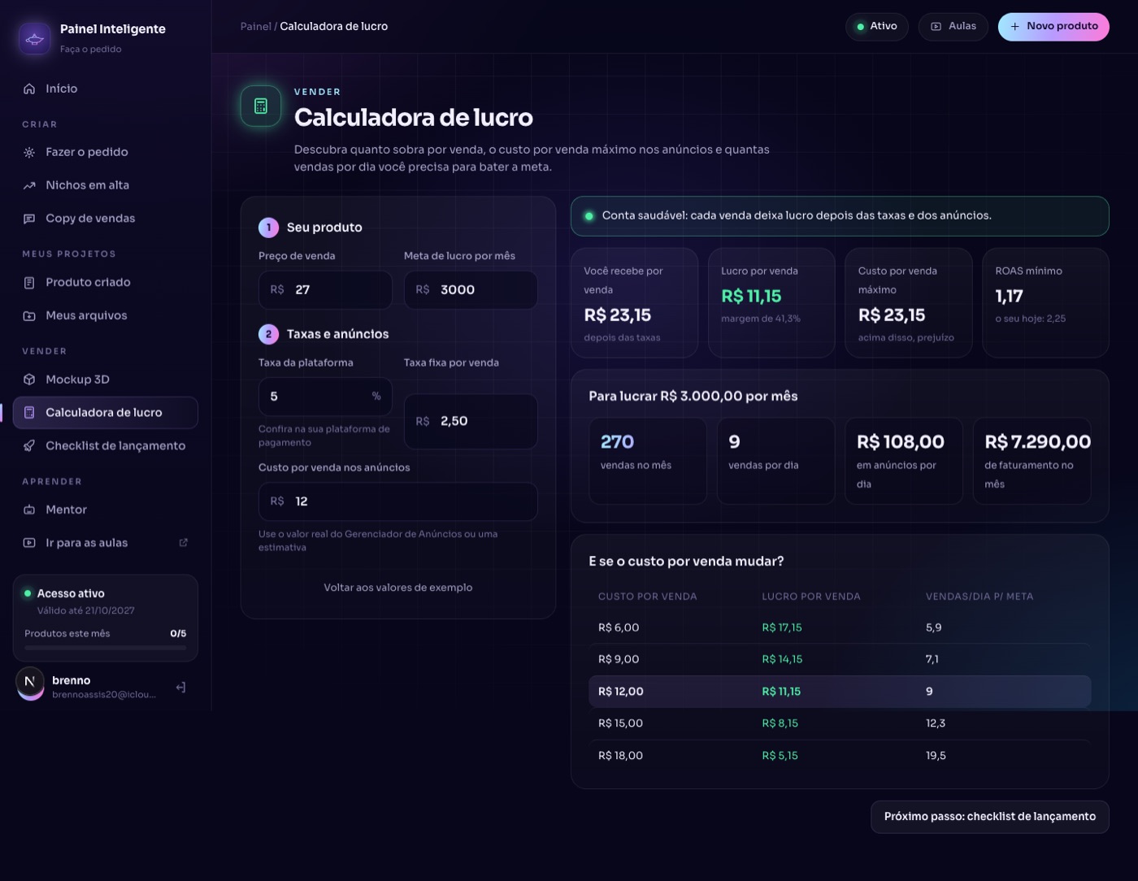Screen dimensions: 1138x881
Task: Click the Lucro por venda R$ 11,15 value
Action: [x=751, y=297]
